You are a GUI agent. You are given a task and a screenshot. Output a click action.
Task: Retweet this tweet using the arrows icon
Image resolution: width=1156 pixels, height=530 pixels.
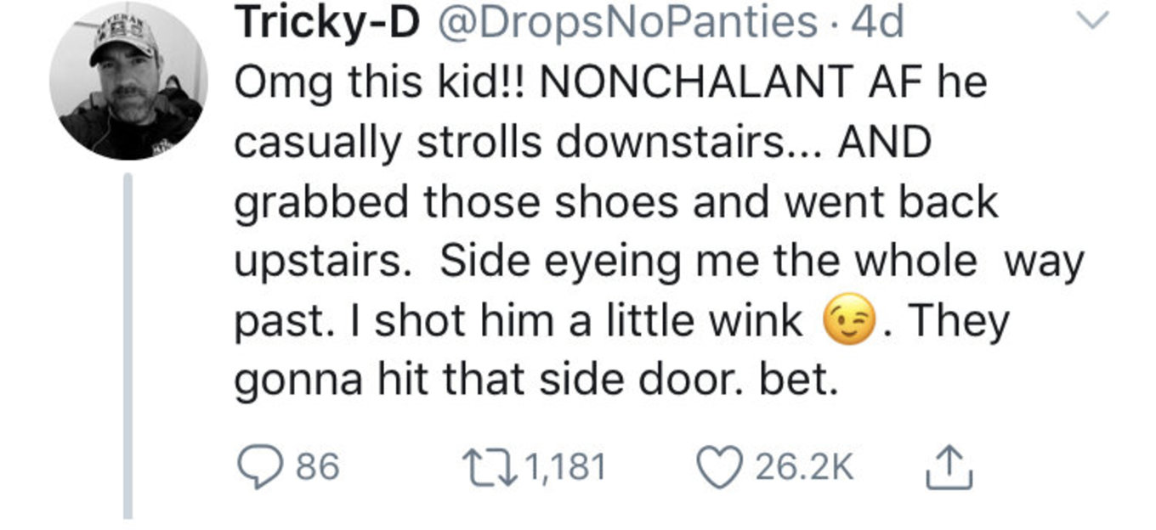(x=490, y=467)
